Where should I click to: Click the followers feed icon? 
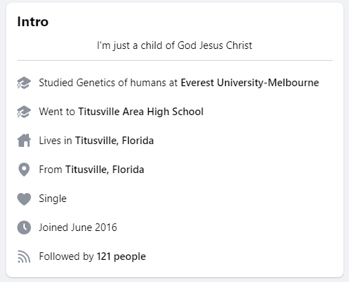(24, 256)
